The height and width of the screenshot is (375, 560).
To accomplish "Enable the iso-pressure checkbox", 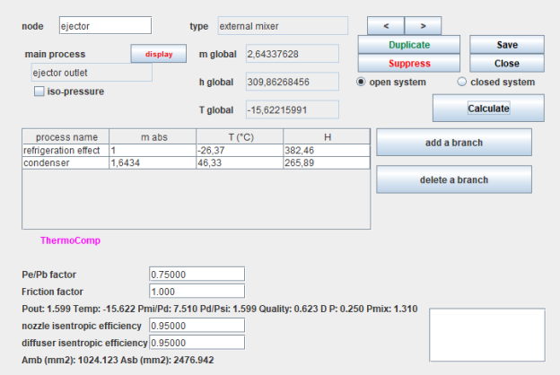I will click(39, 91).
